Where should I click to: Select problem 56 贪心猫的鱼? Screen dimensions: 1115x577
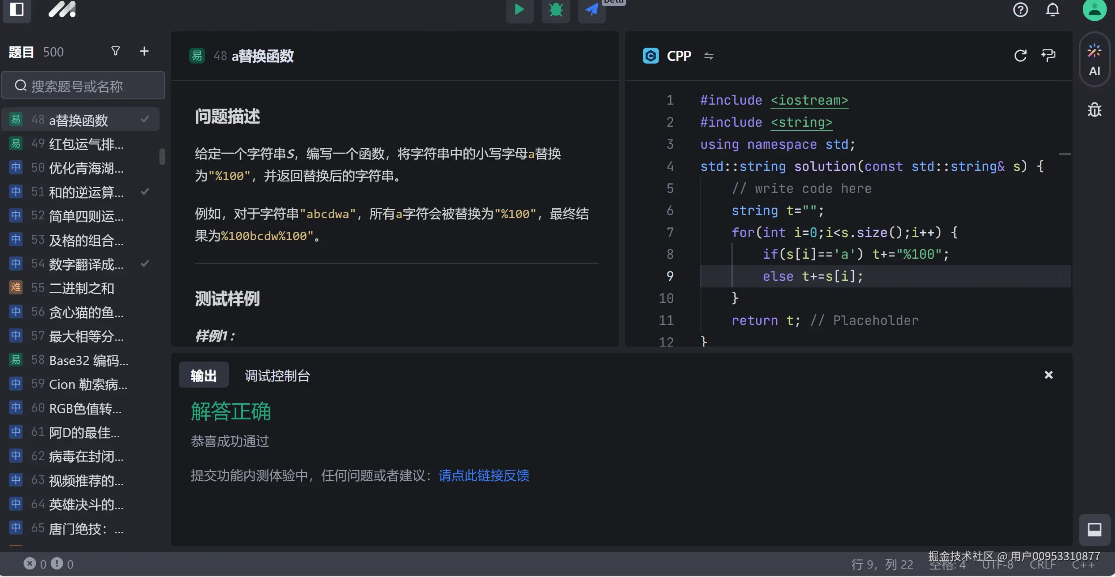coord(80,312)
